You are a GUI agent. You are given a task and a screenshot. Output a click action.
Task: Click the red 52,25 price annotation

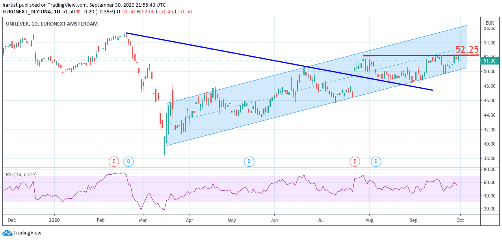[x=467, y=50]
